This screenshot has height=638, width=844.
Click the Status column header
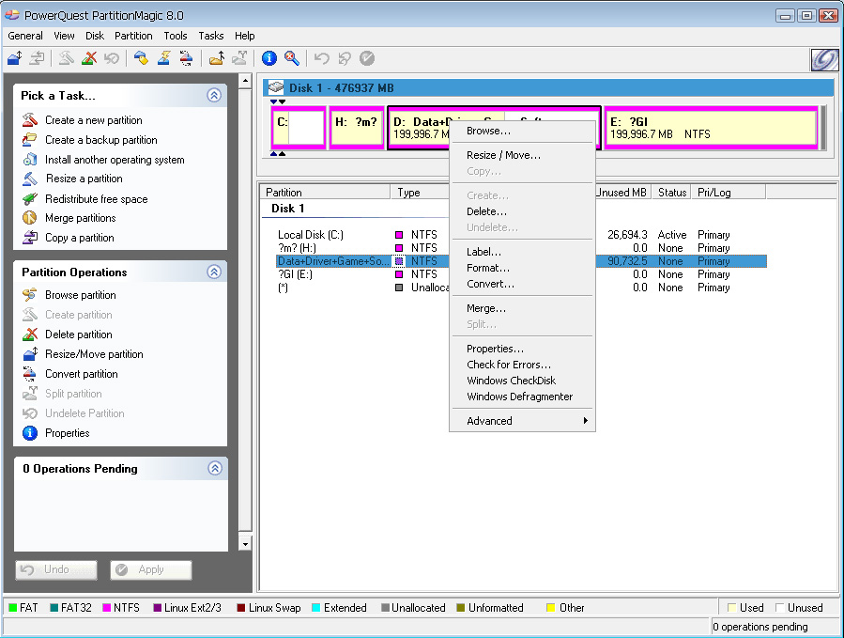tap(672, 193)
